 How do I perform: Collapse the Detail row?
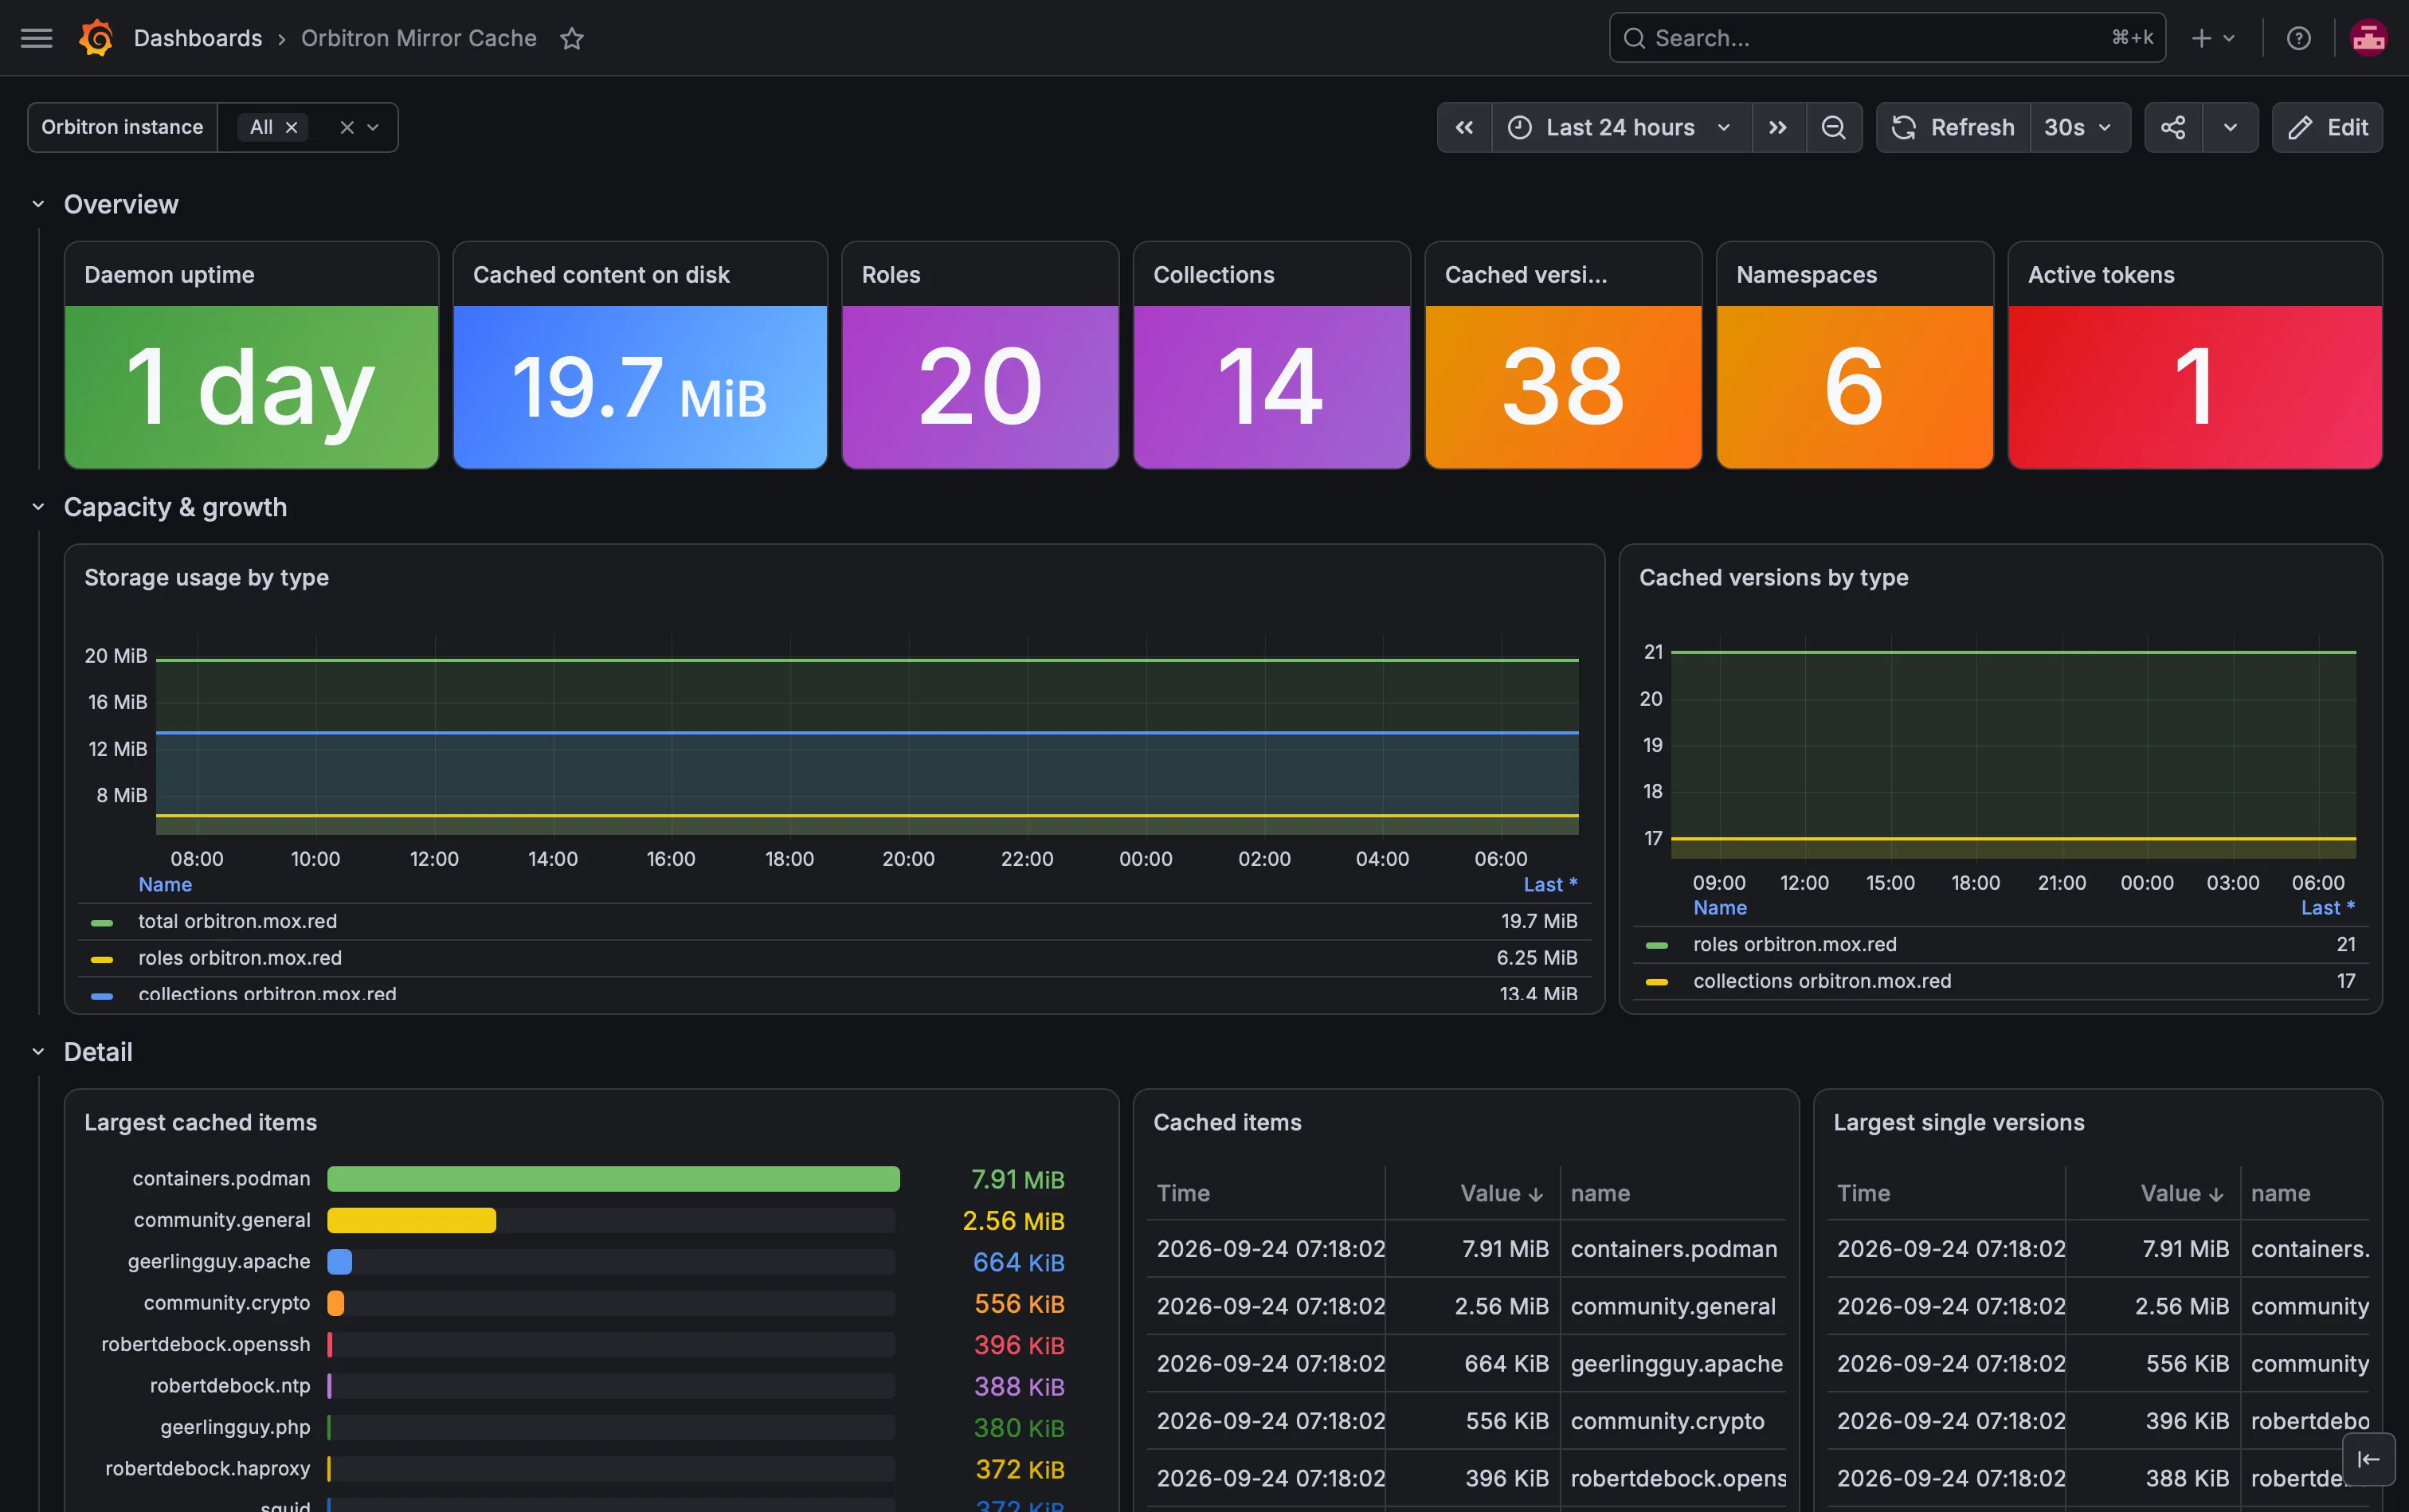(x=38, y=1052)
